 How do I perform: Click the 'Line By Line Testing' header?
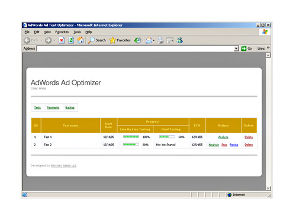[x=135, y=129]
